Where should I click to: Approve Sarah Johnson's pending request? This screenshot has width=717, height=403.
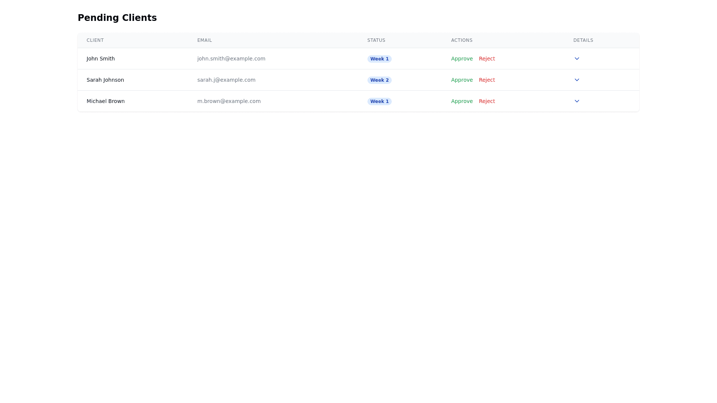point(462,80)
